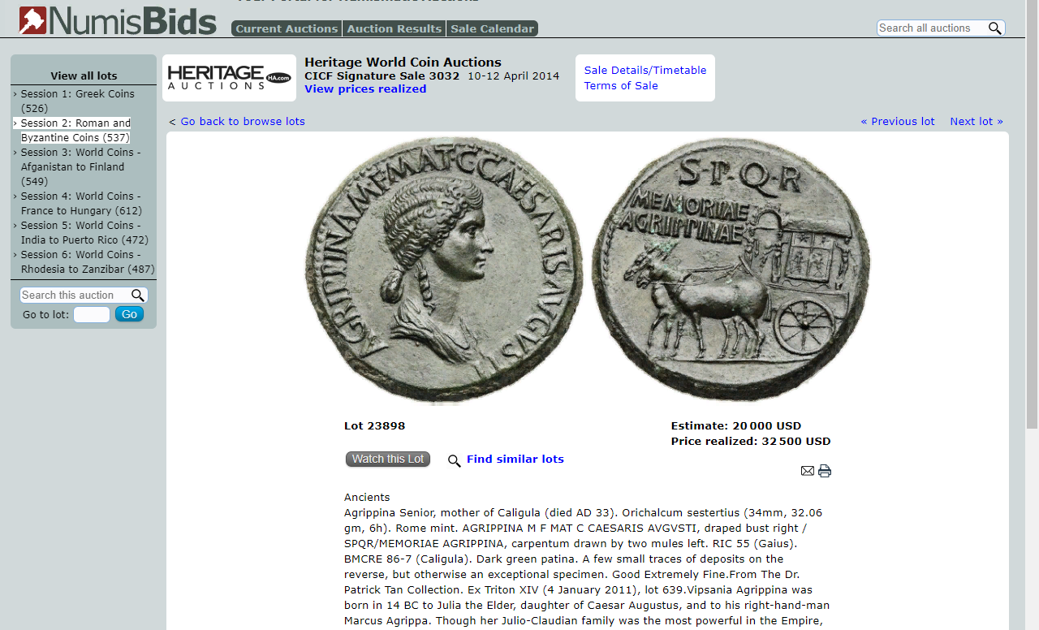1039x630 pixels.
Task: Click the magnifier in the Search this auction box
Action: 138,296
